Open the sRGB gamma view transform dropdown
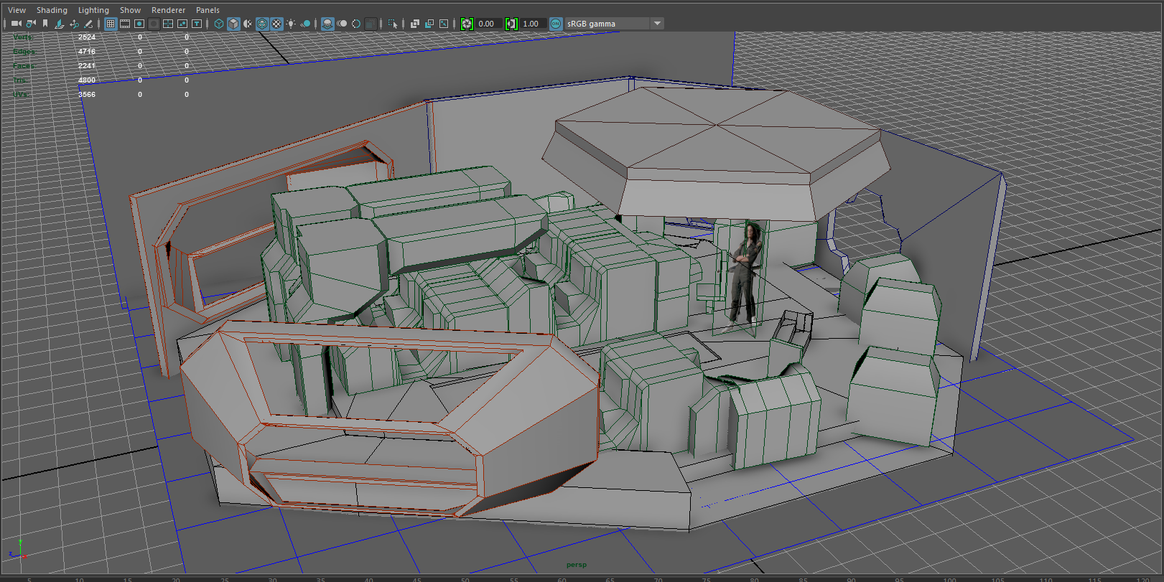Image resolution: width=1164 pixels, height=582 pixels. pos(614,24)
